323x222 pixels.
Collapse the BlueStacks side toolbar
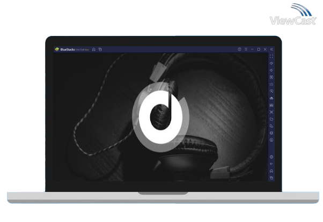tap(271, 49)
